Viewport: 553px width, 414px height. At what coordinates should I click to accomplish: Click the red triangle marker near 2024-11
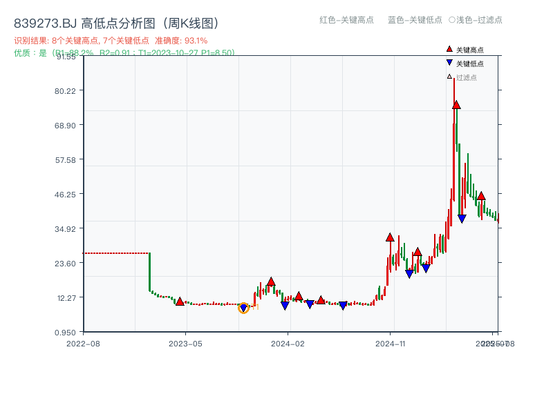coord(389,237)
